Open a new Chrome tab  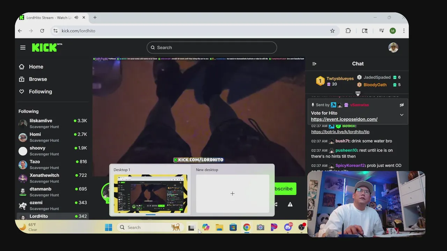[95, 17]
